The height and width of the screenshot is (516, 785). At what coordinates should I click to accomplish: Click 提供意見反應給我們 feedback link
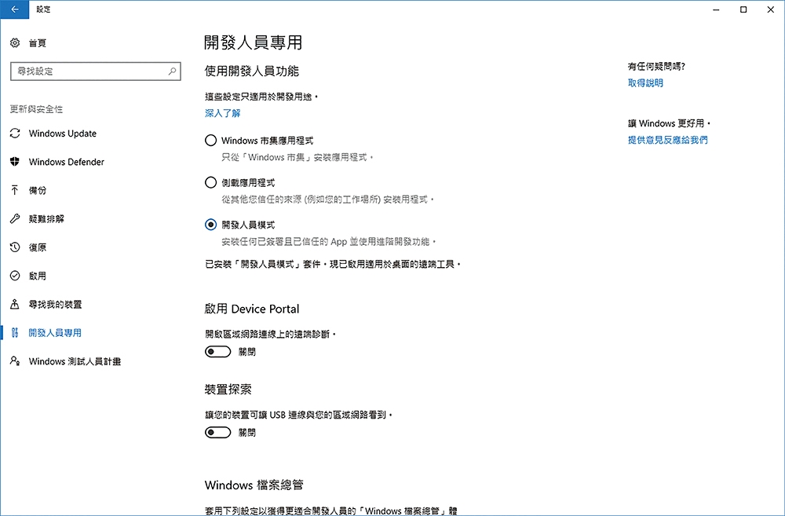[668, 140]
